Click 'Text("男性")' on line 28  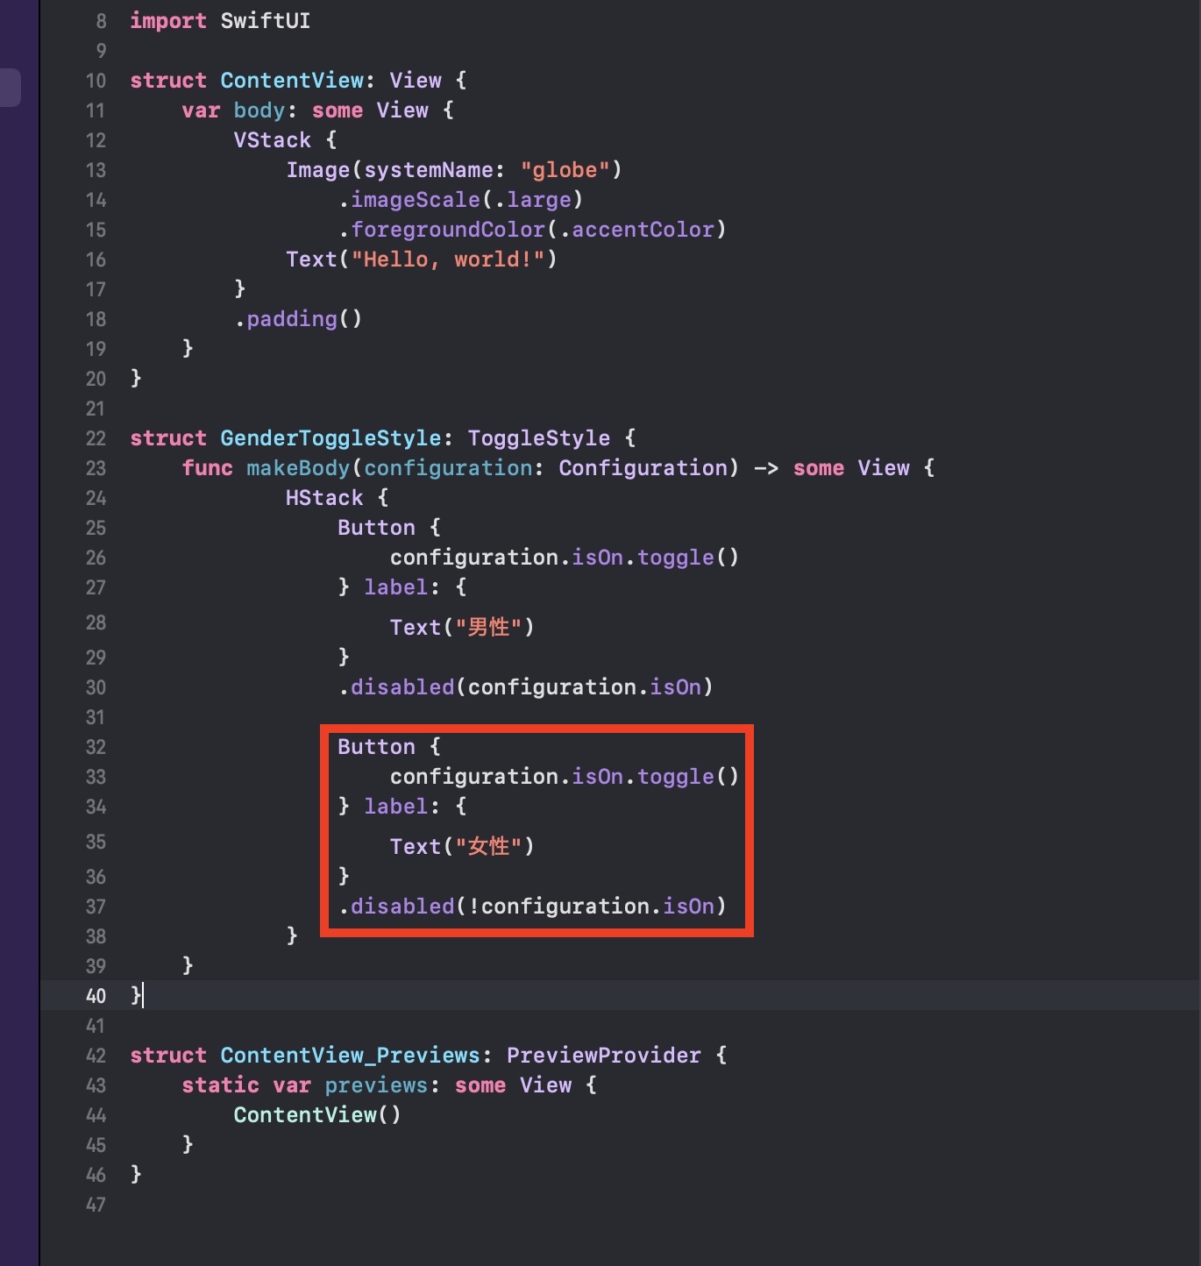462,627
